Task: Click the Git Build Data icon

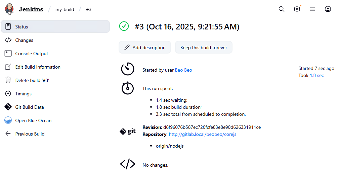Action: pos(8,107)
